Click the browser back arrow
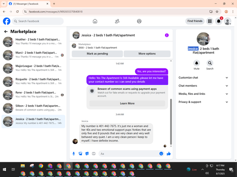Image resolution: width=237 pixels, height=177 pixels. (4, 12)
